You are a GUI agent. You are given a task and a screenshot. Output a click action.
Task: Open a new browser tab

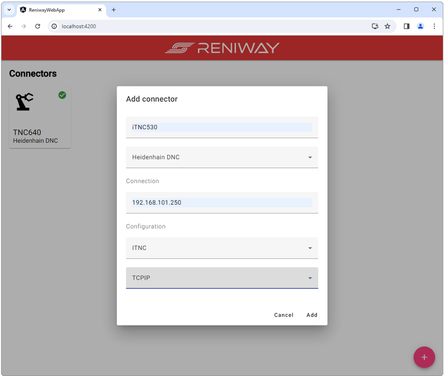coord(114,10)
